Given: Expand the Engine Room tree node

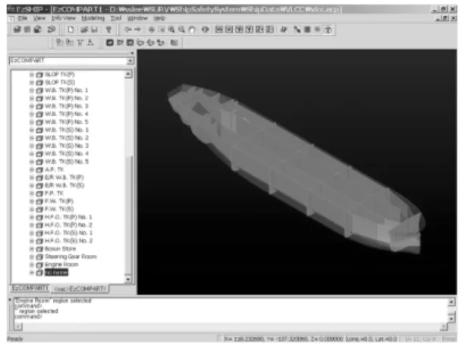Looking at the screenshot, I should click(x=32, y=265).
